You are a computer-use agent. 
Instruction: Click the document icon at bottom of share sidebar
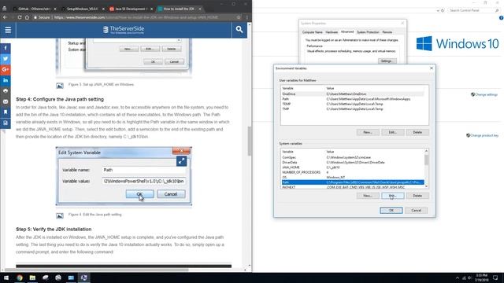(x=6, y=123)
